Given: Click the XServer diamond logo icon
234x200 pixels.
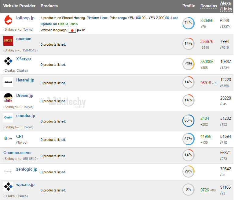Looking at the screenshot, I should point(8,61).
